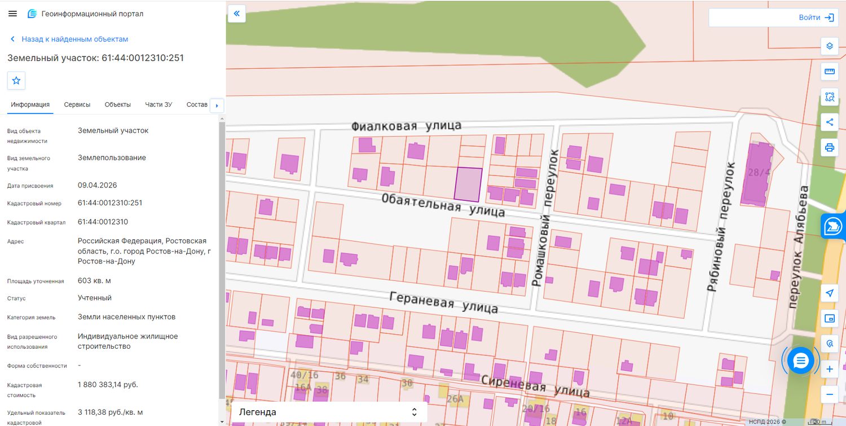Click the Обаятельная улица street label

click(443, 204)
